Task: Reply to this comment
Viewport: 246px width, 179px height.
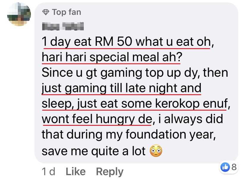Action: tap(110, 172)
